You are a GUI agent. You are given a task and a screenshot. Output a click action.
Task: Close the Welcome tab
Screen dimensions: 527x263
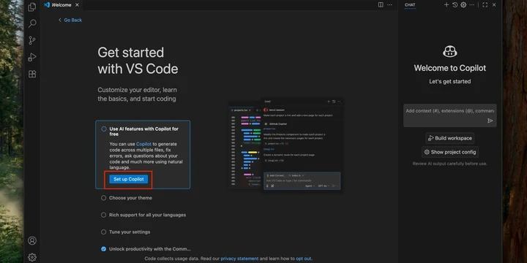(x=77, y=4)
